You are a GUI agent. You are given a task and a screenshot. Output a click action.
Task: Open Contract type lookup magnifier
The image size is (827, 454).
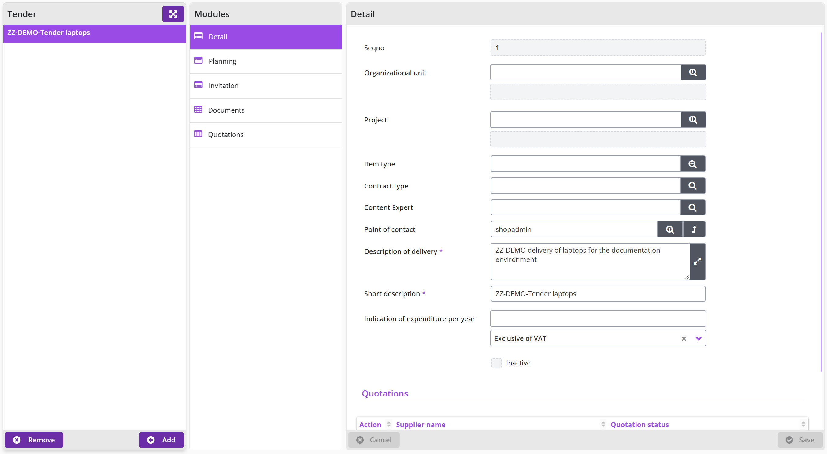coord(692,186)
